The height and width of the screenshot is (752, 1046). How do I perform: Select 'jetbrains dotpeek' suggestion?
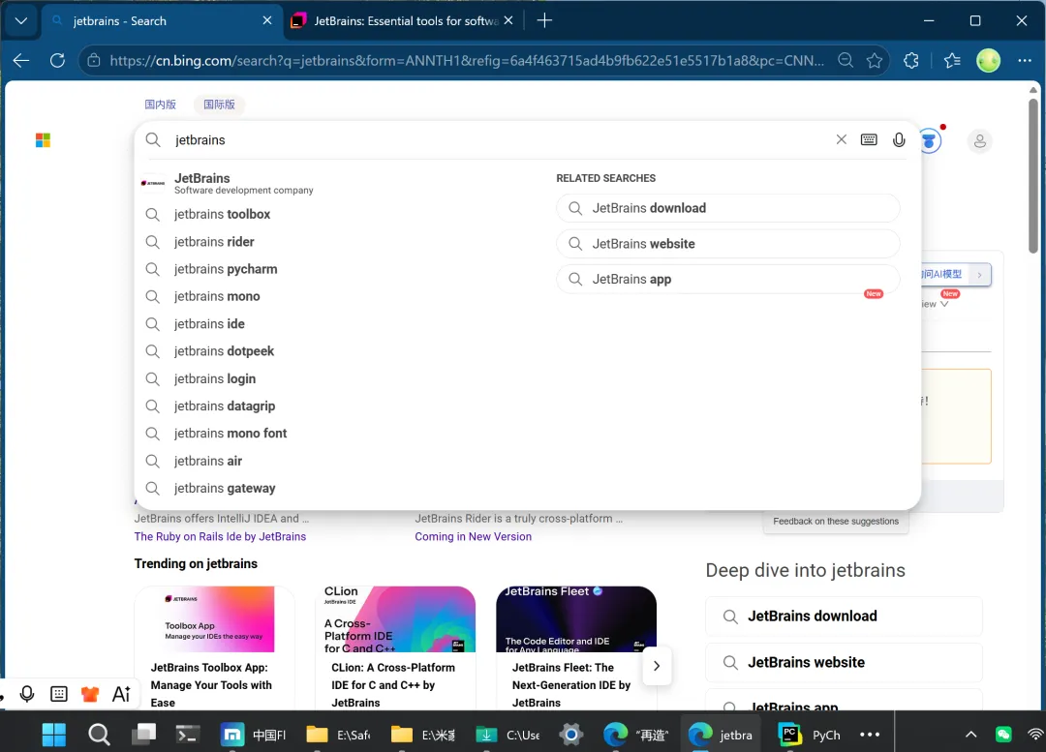(340, 350)
